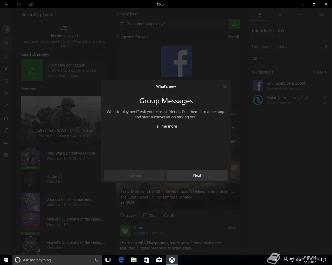This screenshot has width=332, height=265.
Task: Open Task View in the taskbar
Action: (108, 260)
